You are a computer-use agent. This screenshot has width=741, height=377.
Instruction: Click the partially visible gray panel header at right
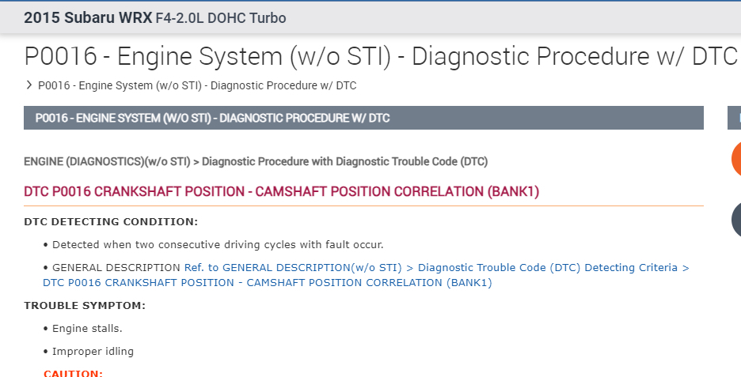click(735, 118)
